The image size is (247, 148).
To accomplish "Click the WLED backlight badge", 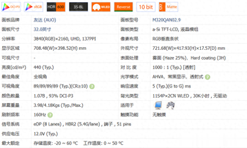I will pyautogui.click(x=101, y=7).
